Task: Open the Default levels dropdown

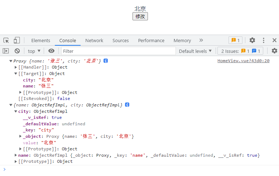Action: [196, 51]
